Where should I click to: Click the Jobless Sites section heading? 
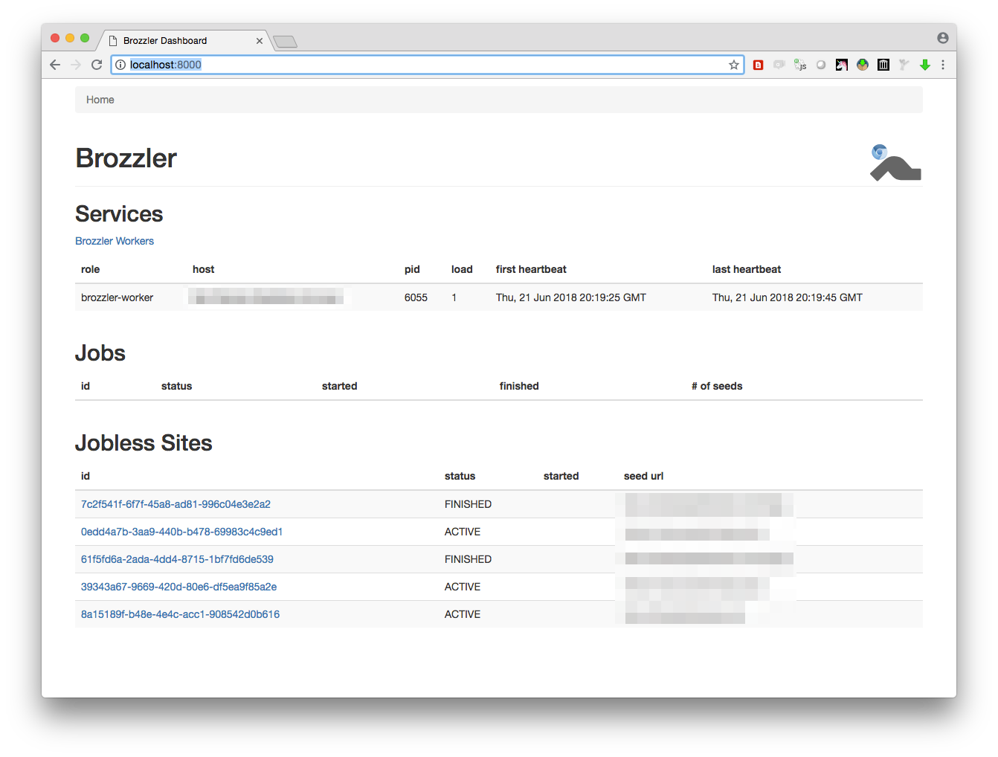tap(144, 443)
